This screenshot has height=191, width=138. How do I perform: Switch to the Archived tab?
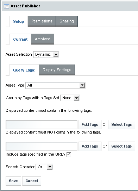(x=43, y=39)
